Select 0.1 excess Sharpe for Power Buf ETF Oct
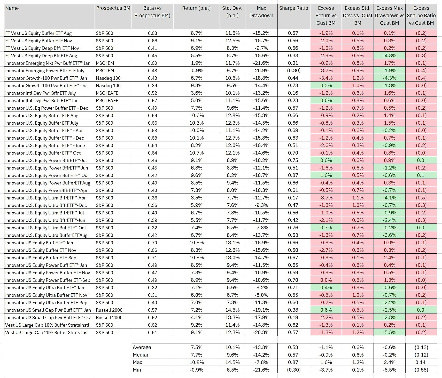Screen dimensions: 442x378 coord(421,175)
